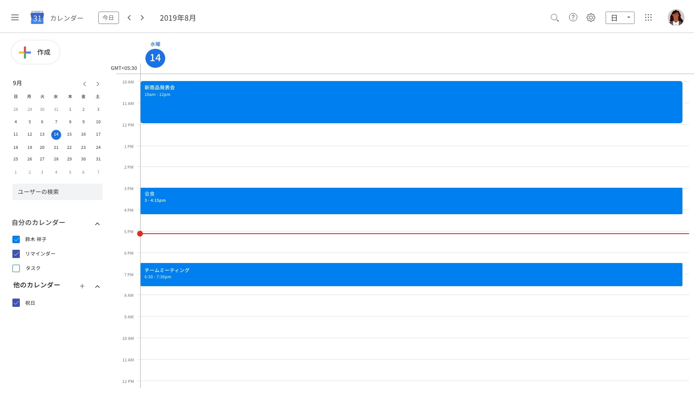The height and width of the screenshot is (397, 694).
Task: Choose date 11 in the mini calendar
Action: pos(16,134)
